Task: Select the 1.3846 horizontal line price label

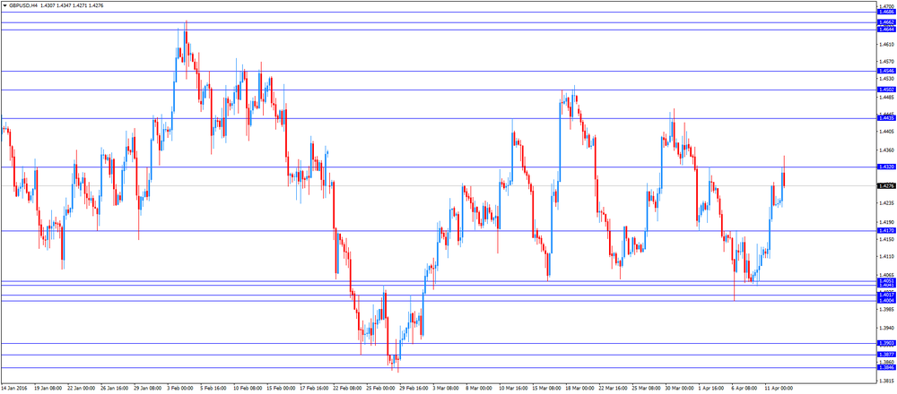Action: click(887, 368)
